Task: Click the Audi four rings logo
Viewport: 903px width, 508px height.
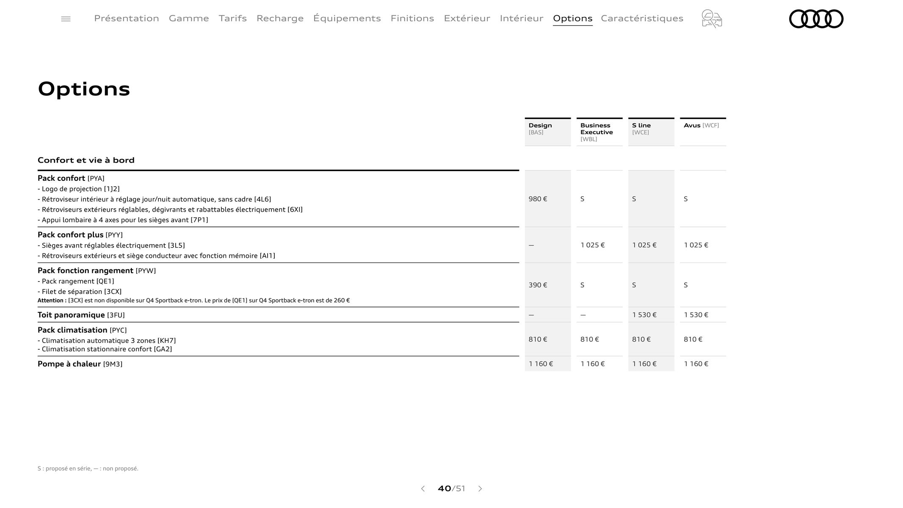Action: pyautogui.click(x=816, y=19)
